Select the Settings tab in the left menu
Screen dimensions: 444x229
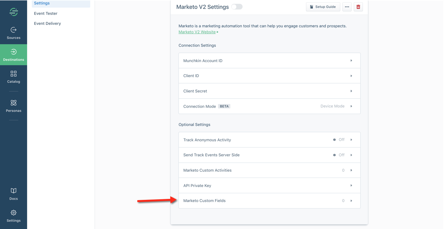[x=61, y=3]
